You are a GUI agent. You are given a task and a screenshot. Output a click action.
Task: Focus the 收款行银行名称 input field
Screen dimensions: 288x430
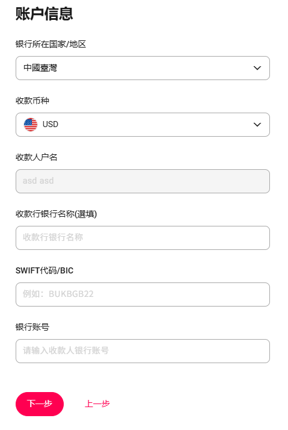(142, 238)
